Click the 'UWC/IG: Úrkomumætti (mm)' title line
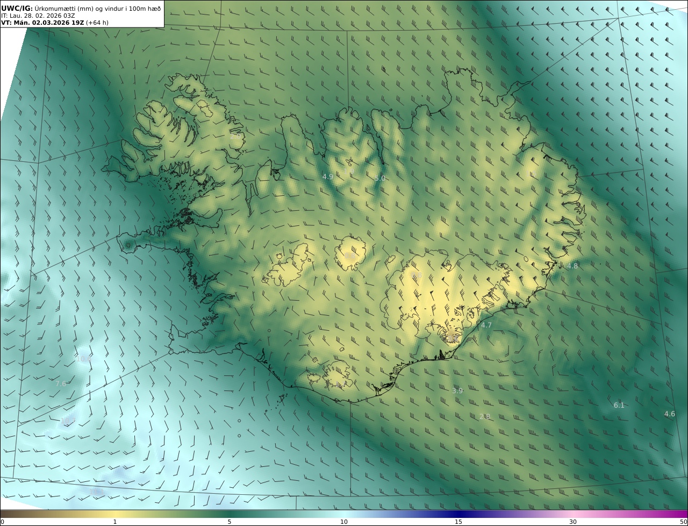Screen dimensions: 688x526 click(x=81, y=9)
